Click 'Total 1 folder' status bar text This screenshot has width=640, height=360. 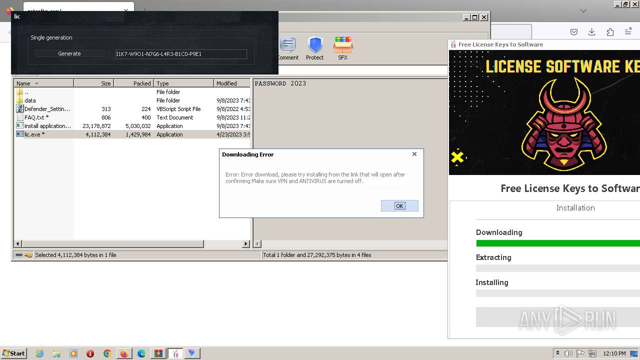[317, 255]
